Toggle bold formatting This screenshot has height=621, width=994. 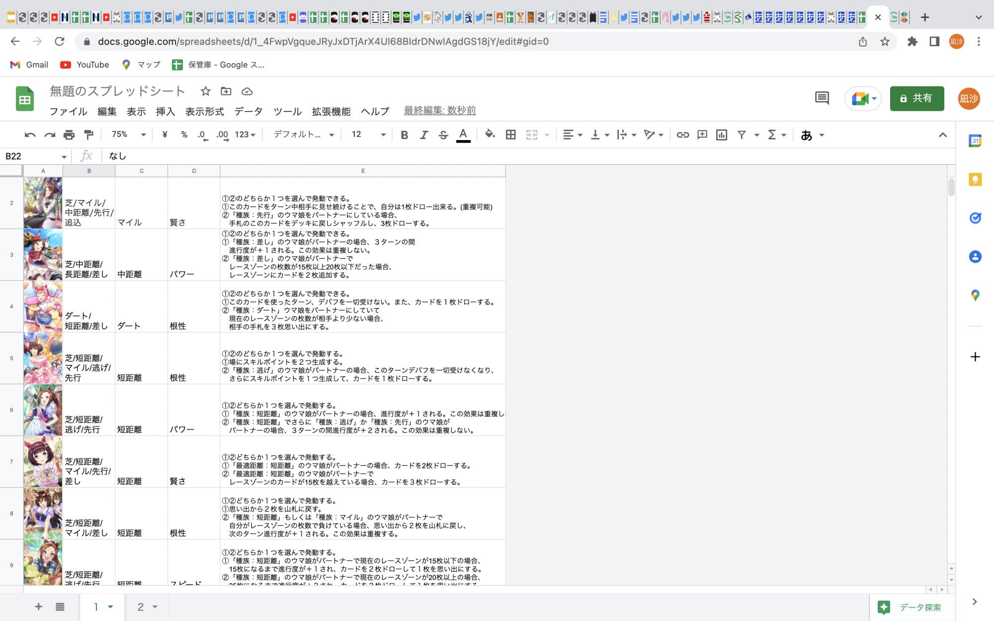[x=404, y=135]
